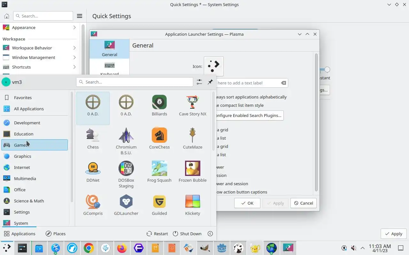The width and height of the screenshot is (409, 255).
Task: Show more power options arrow
Action: pos(210,234)
